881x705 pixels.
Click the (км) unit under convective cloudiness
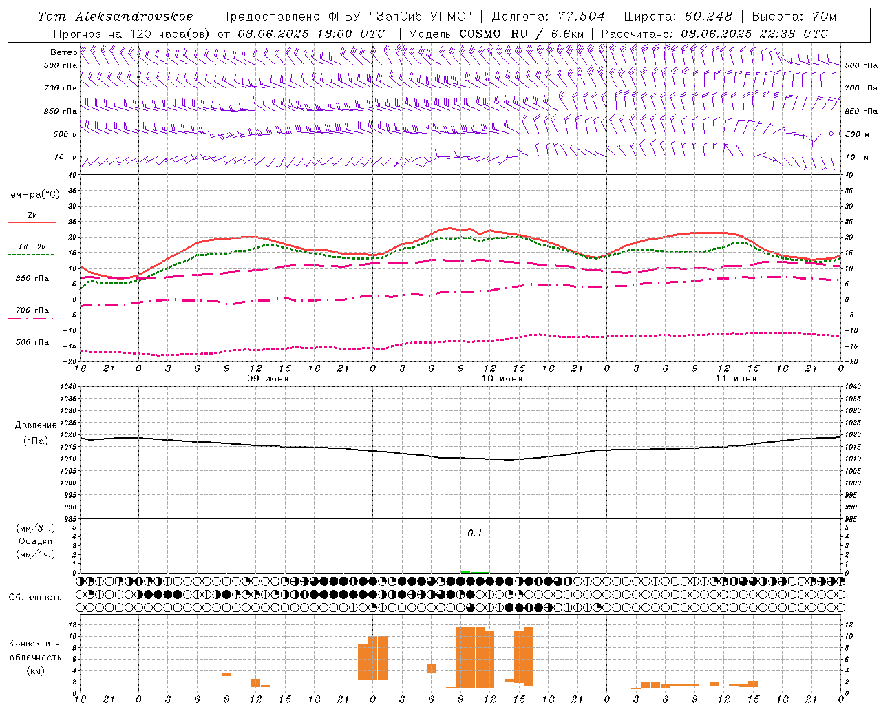tap(35, 671)
